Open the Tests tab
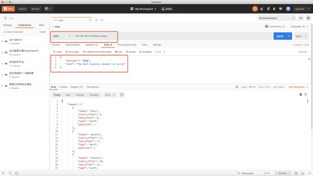313x176 pixels. pyautogui.click(x=144, y=45)
